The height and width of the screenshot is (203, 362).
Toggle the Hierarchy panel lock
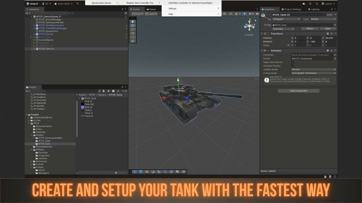(123, 9)
